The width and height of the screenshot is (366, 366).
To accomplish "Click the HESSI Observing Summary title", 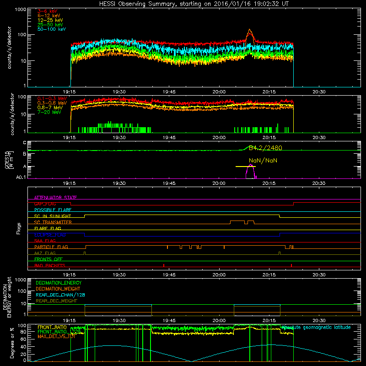I will point(194,4).
